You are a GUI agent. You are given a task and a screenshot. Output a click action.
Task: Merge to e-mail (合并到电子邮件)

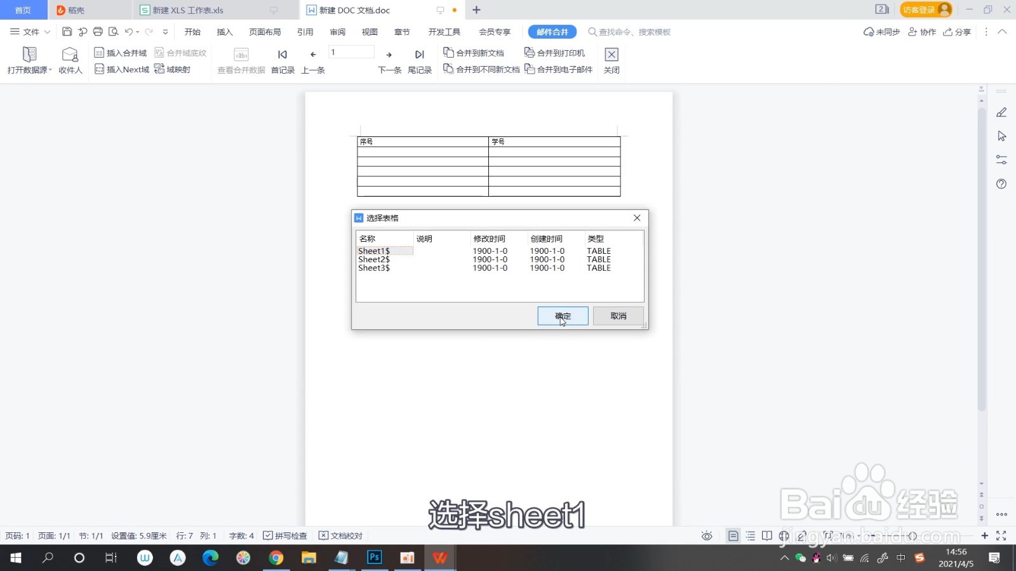(559, 70)
